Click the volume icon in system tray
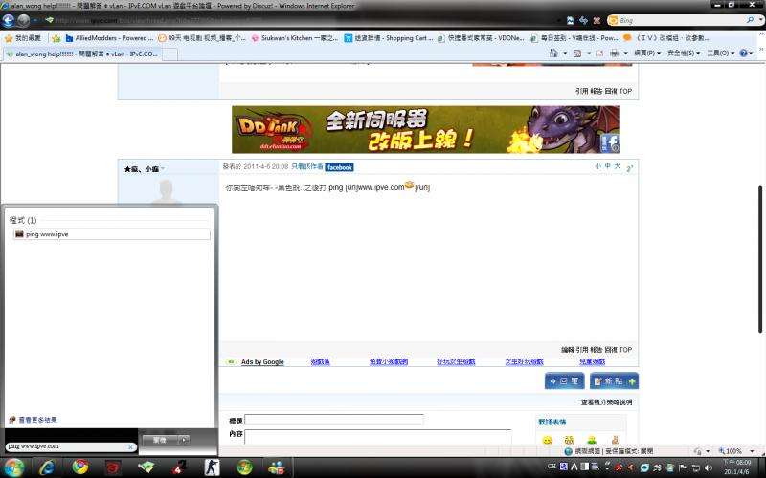The width and height of the screenshot is (766, 478). coord(707,467)
